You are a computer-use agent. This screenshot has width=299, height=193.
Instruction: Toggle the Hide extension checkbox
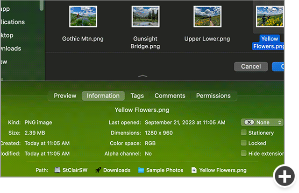coord(243,153)
